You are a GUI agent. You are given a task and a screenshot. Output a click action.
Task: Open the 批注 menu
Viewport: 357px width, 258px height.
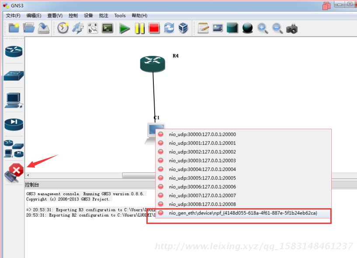click(x=104, y=15)
